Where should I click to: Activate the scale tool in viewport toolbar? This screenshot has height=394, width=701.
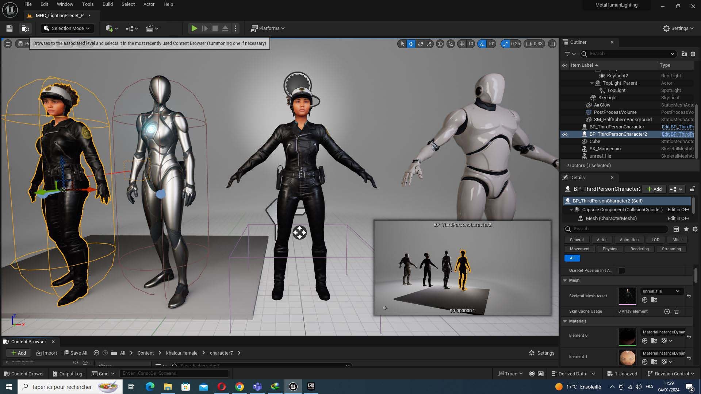[429, 44]
